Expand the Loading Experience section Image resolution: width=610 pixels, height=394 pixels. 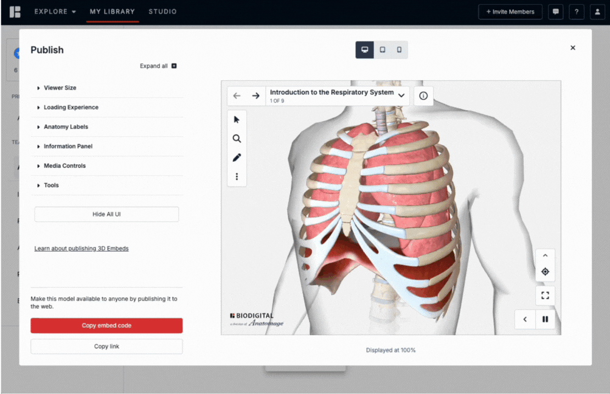pos(107,108)
